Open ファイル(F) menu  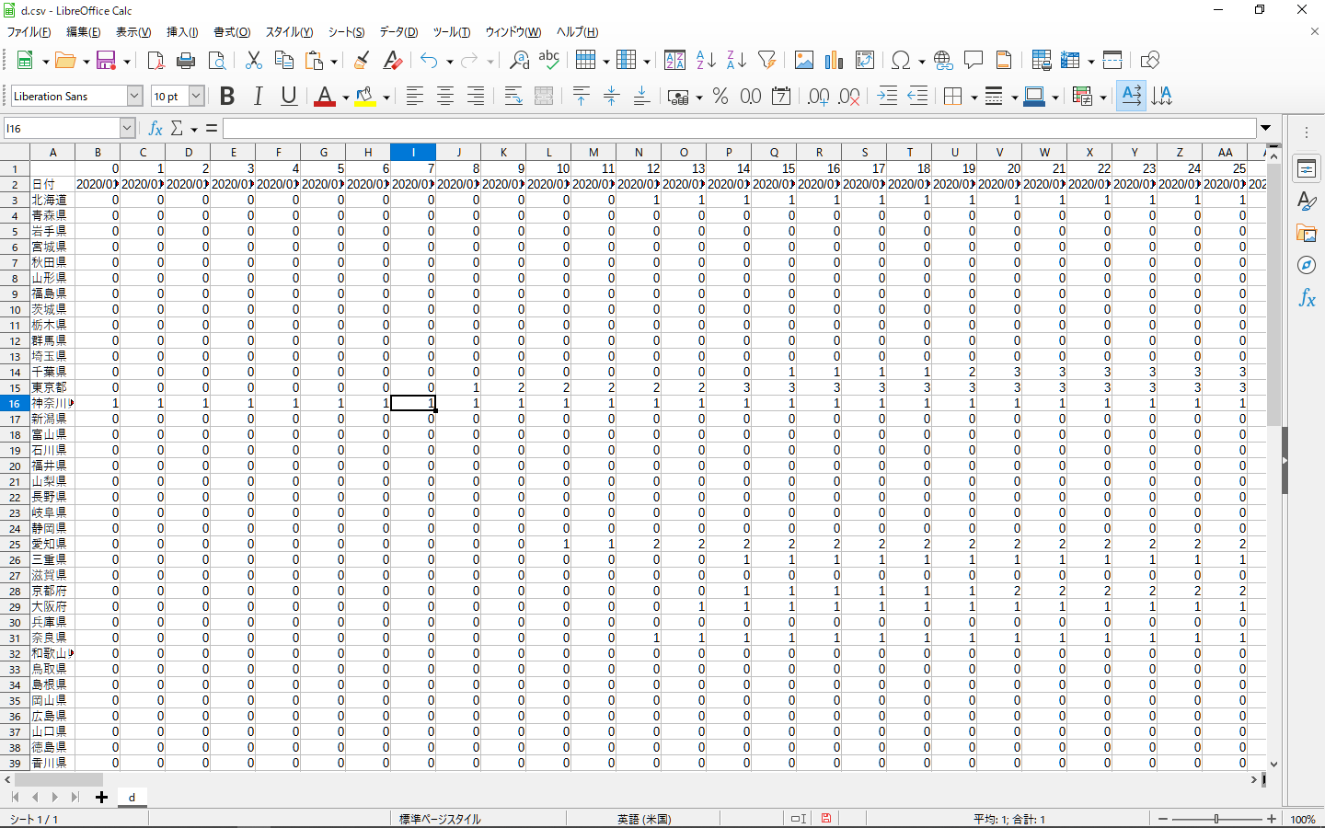29,32
